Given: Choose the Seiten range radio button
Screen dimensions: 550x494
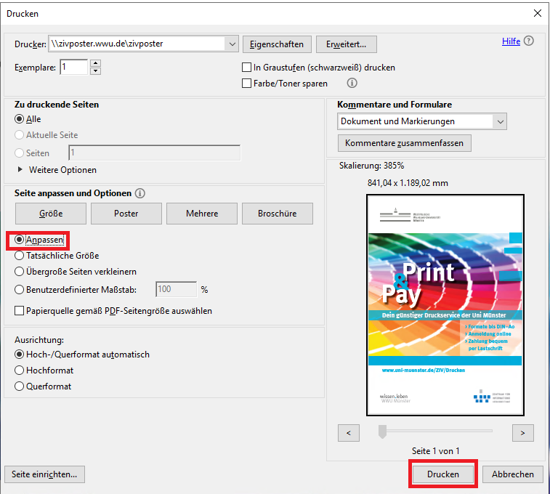Looking at the screenshot, I should coord(20,153).
